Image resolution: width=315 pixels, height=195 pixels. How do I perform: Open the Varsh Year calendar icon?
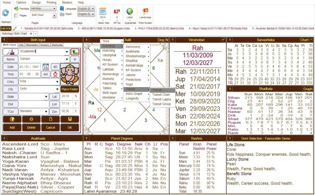(103, 11)
